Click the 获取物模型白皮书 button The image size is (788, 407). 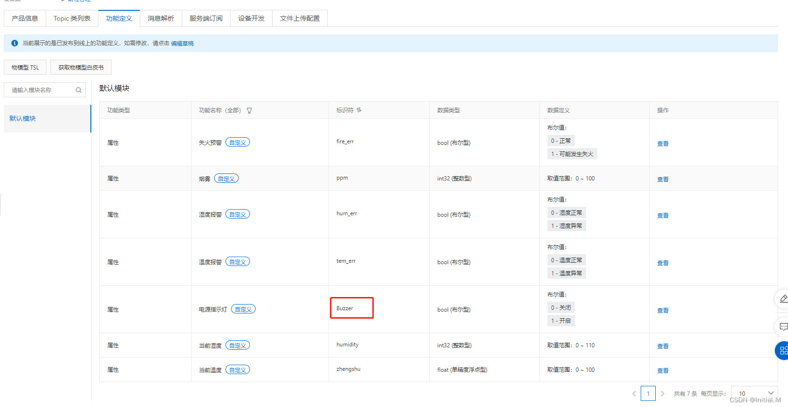point(81,67)
